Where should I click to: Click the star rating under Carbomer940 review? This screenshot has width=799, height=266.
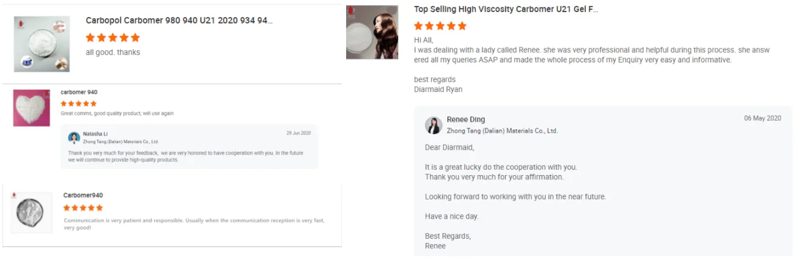click(82, 208)
